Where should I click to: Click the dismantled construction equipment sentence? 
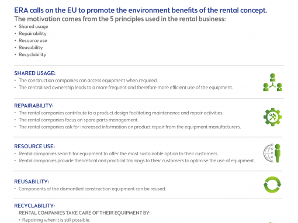pos(92,189)
